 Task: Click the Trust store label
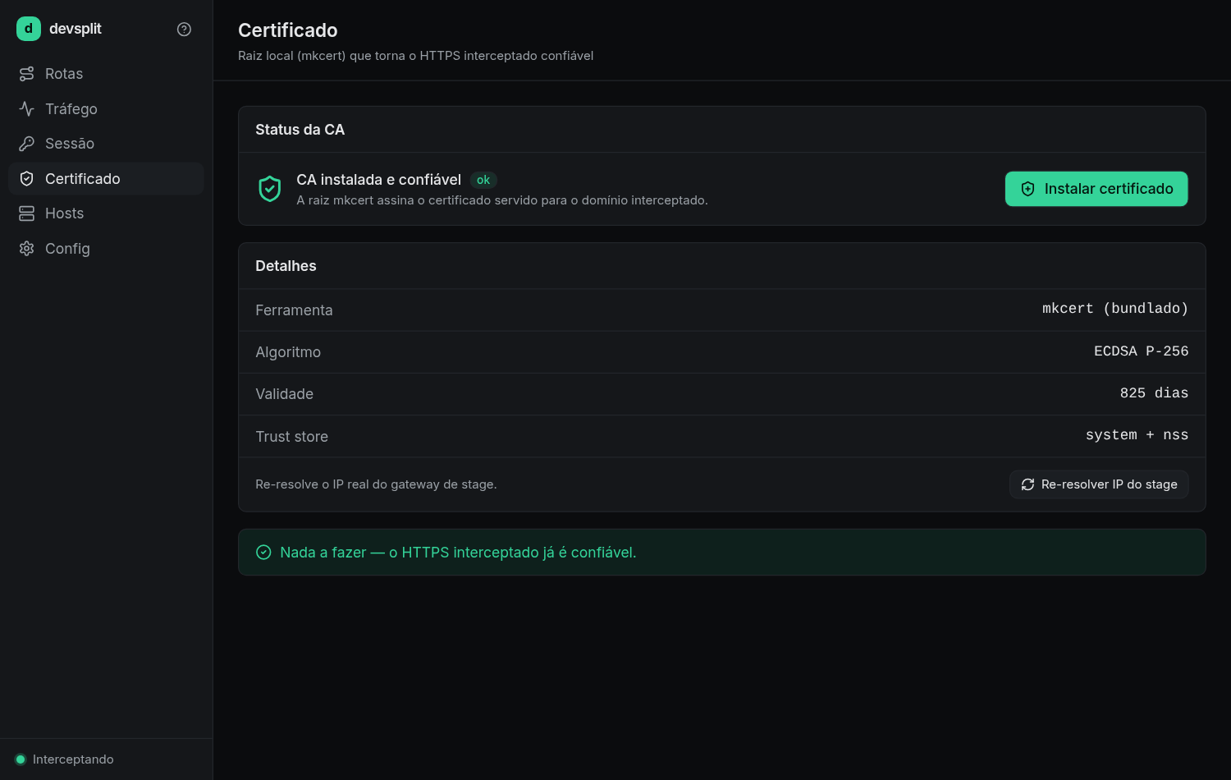tap(292, 437)
